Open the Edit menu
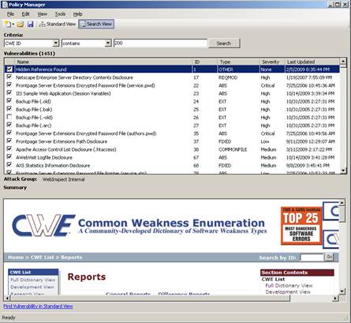The height and width of the screenshot is (323, 351). [x=25, y=14]
